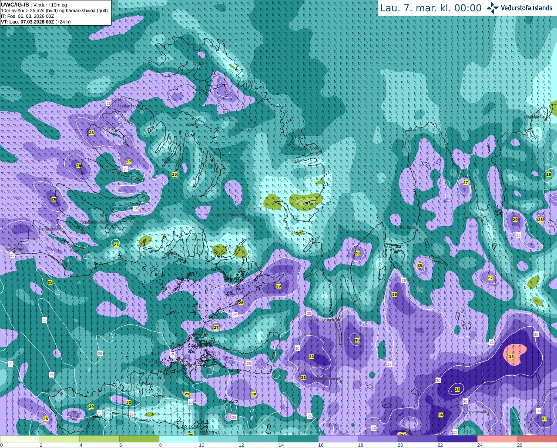Image resolution: width=557 pixels, height=448 pixels.
Task: Click the yellow 35 gust marker
Action: click(x=441, y=415)
